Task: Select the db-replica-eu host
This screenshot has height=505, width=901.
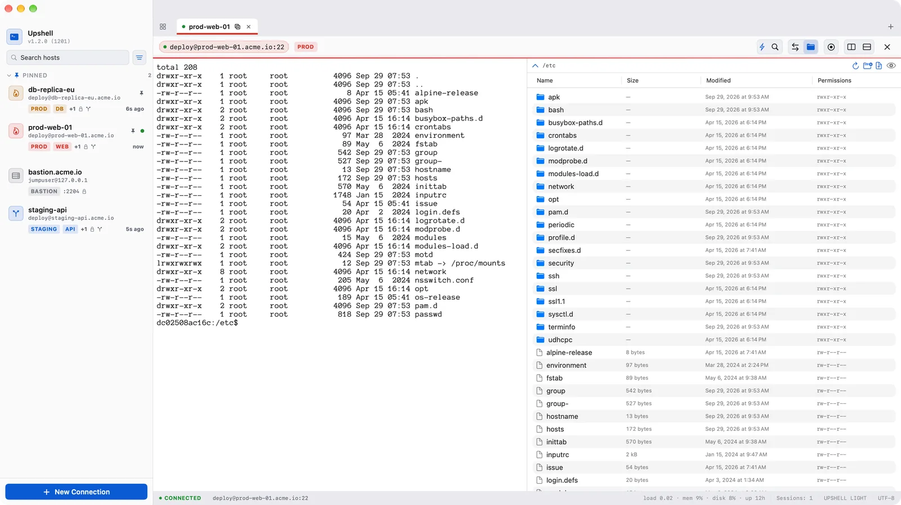Action: point(76,100)
